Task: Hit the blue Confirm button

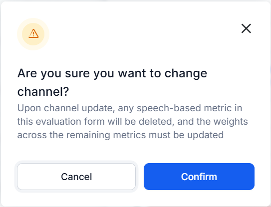Action: [199, 177]
